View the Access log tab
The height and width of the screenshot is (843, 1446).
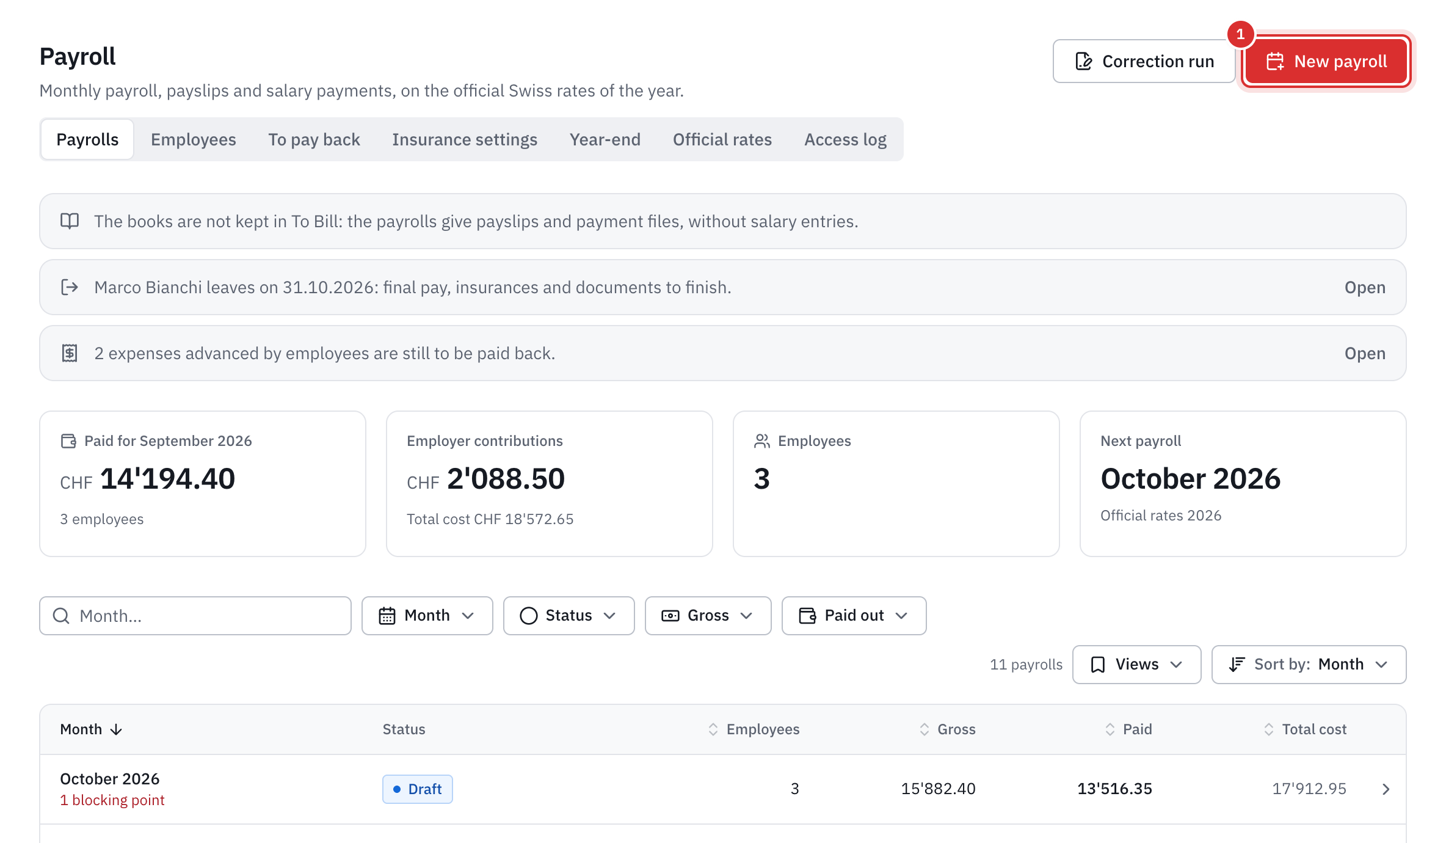[x=845, y=139]
